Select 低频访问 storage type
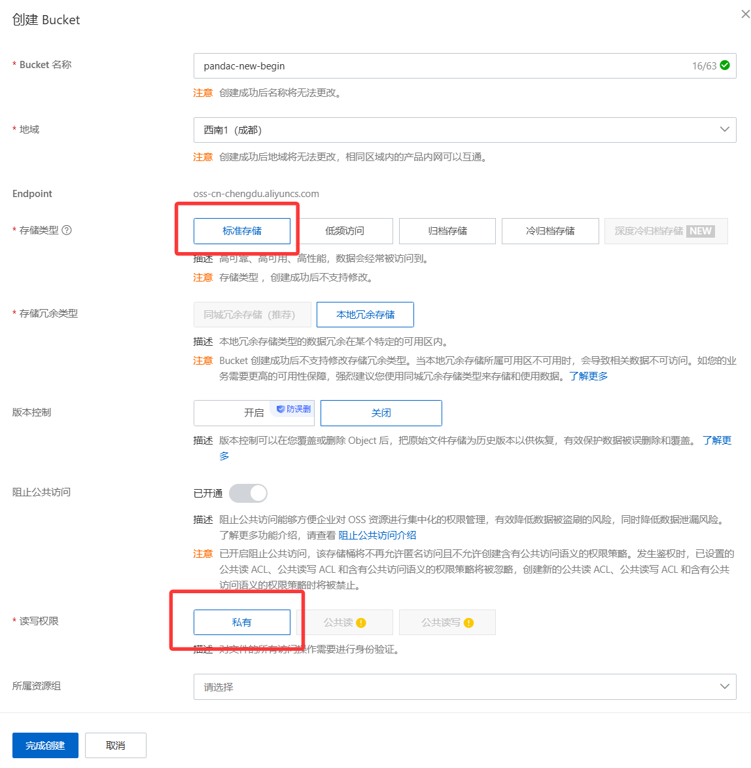 pyautogui.click(x=345, y=231)
